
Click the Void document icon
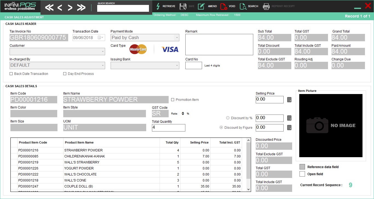(223, 6)
